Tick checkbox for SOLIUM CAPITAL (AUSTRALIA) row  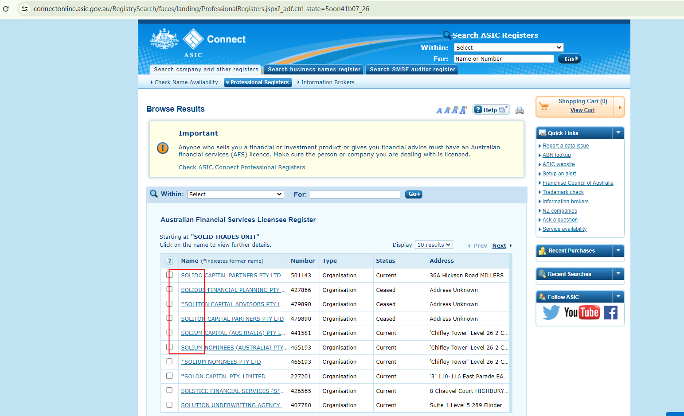pyautogui.click(x=169, y=333)
